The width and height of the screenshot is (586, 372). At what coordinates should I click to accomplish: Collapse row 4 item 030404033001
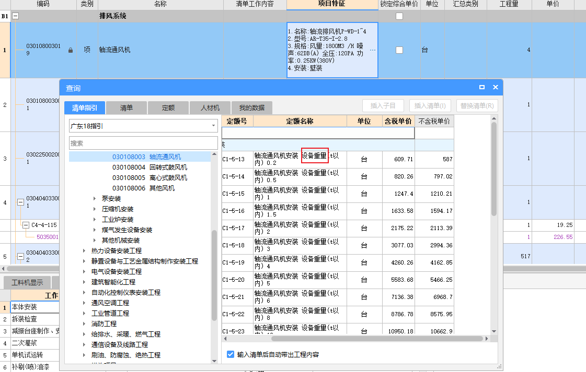pyautogui.click(x=21, y=202)
